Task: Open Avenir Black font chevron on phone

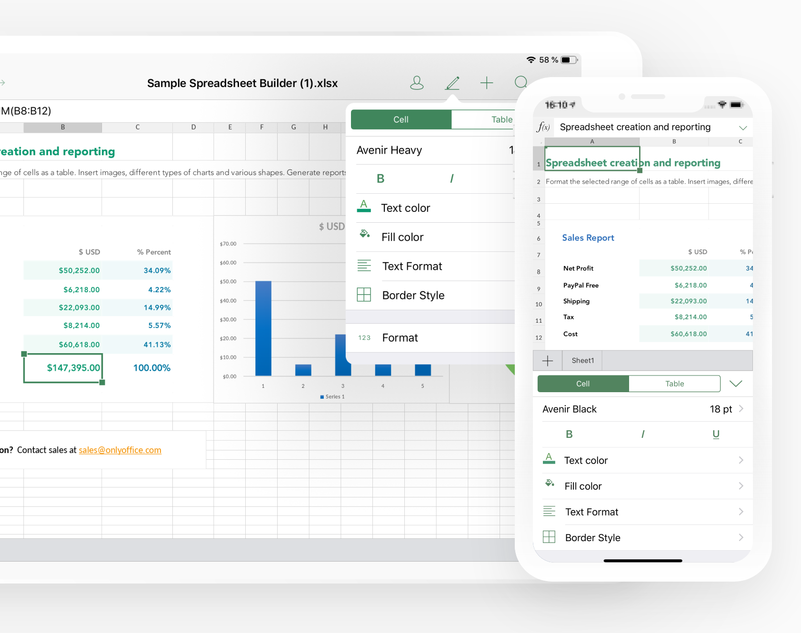Action: tap(741, 409)
